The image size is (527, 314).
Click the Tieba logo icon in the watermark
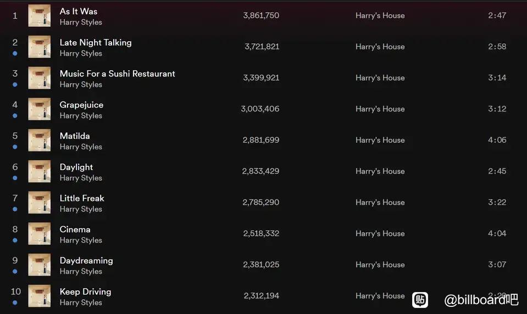[x=420, y=300]
